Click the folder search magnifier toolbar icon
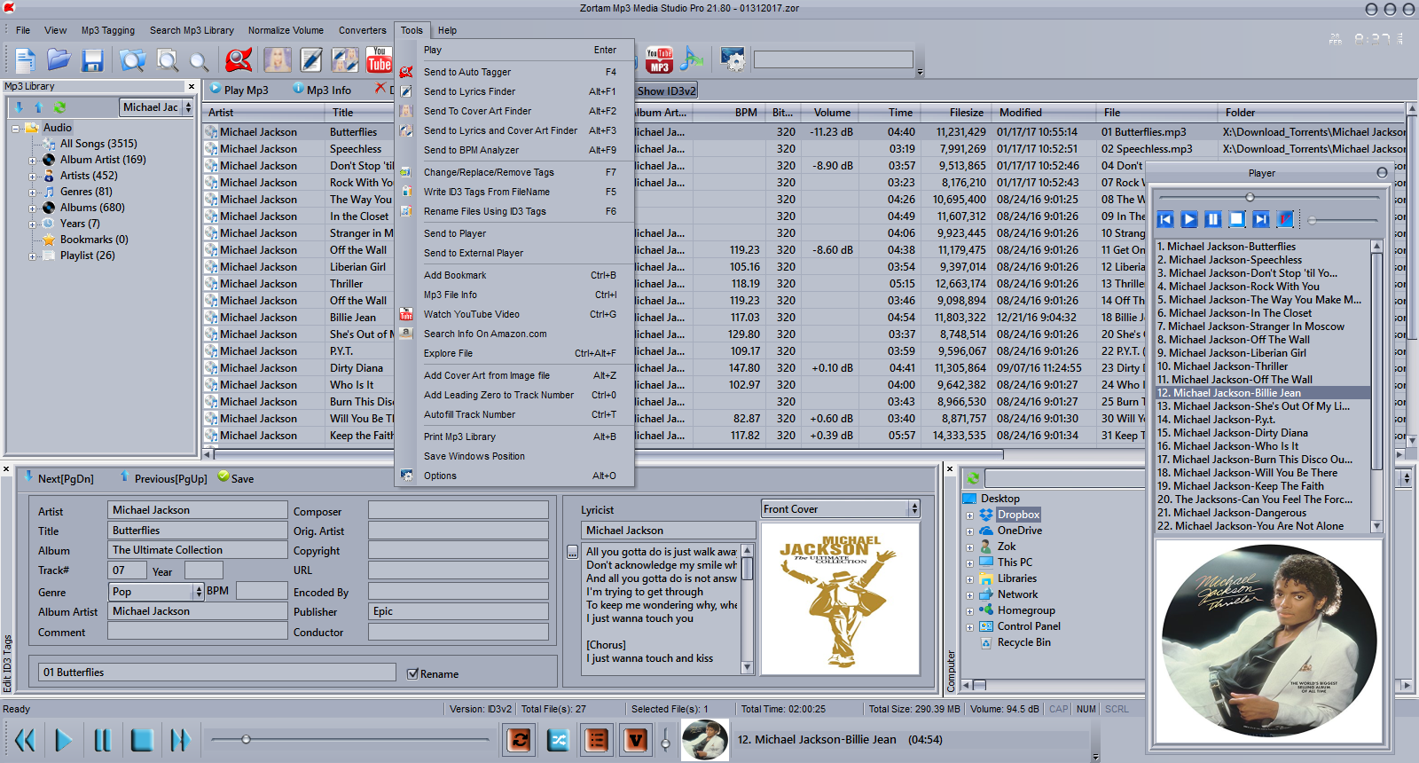The height and width of the screenshot is (763, 1419). (x=133, y=59)
